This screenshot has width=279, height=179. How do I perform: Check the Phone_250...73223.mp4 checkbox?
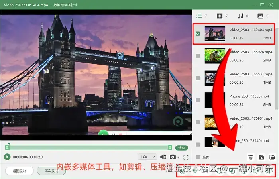(x=198, y=100)
